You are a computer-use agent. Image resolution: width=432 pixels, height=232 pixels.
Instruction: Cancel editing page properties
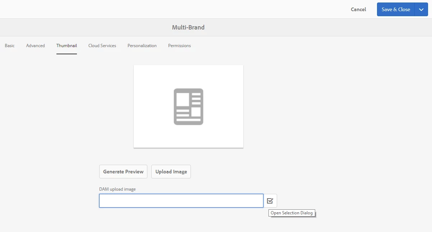358,9
